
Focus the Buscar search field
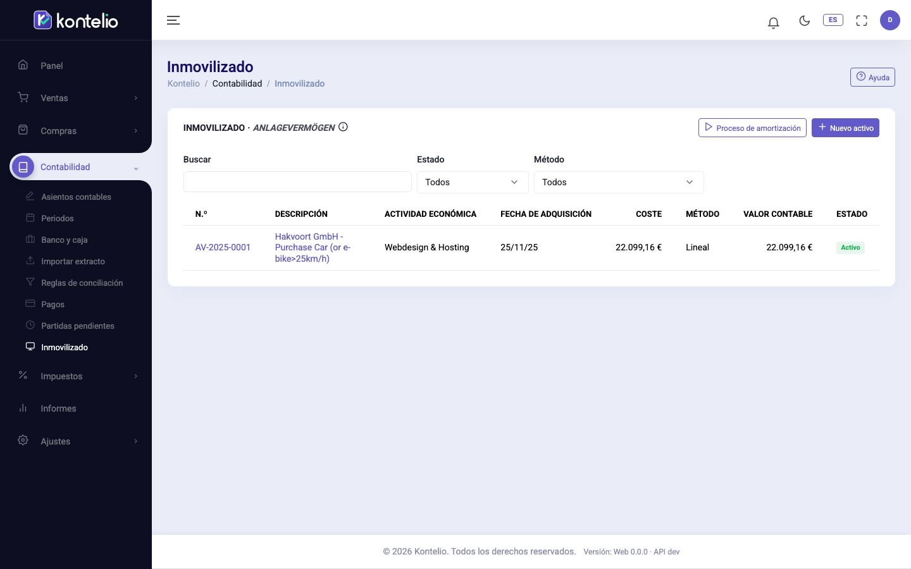point(297,182)
